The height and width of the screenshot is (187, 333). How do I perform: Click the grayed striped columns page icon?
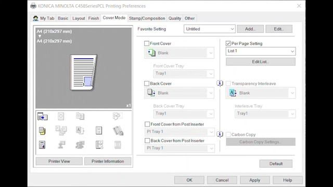point(118,145)
